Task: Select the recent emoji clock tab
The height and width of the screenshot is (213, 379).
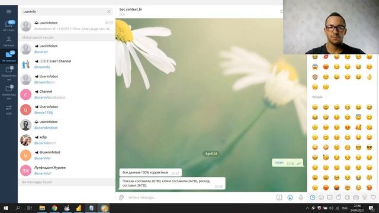Action: [x=313, y=198]
